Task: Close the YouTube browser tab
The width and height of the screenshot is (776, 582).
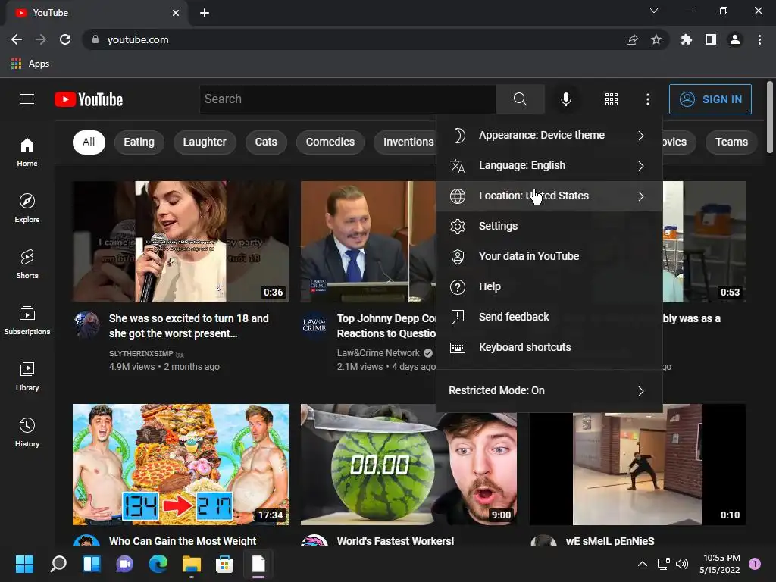Action: (x=176, y=13)
